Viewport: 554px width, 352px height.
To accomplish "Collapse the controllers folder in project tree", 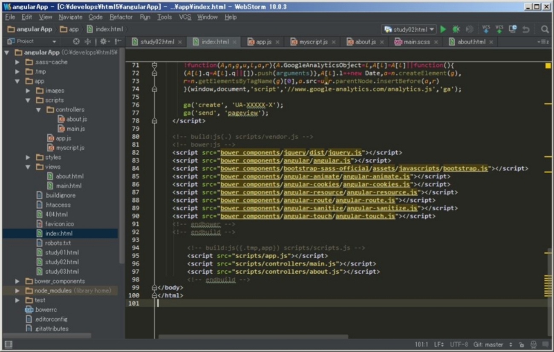I will (x=38, y=110).
